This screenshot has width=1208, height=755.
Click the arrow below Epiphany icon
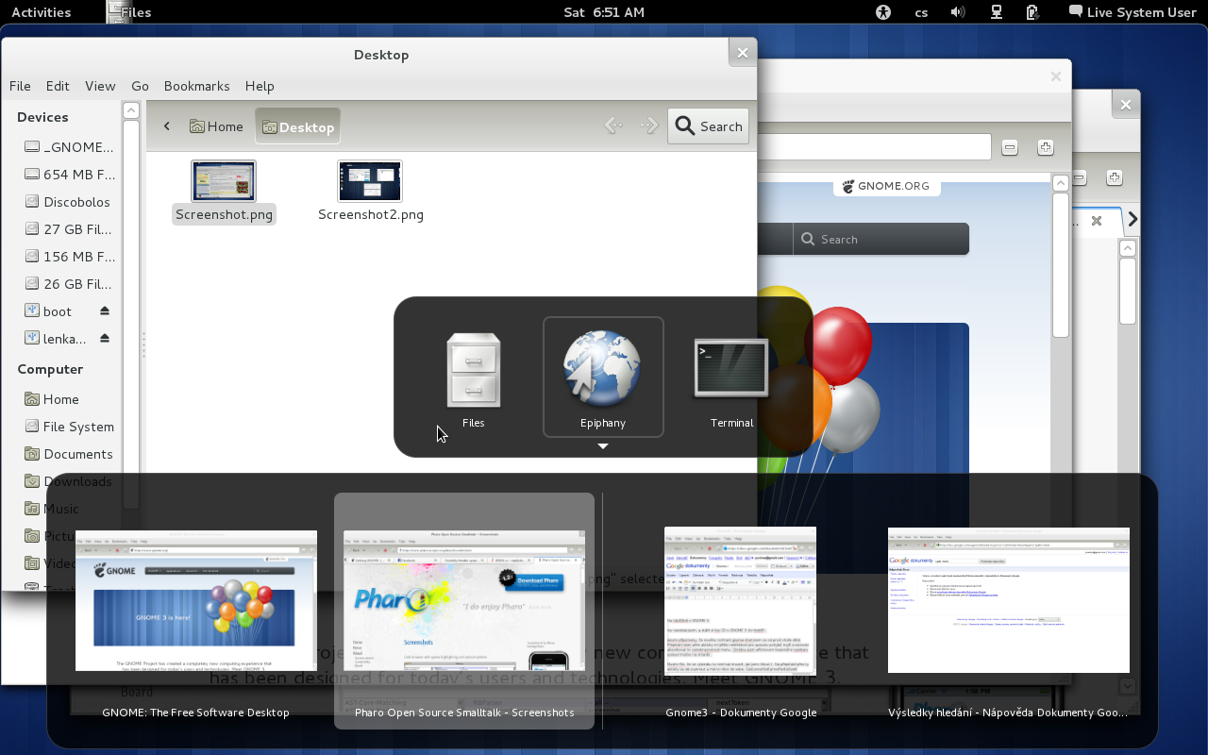pos(603,446)
